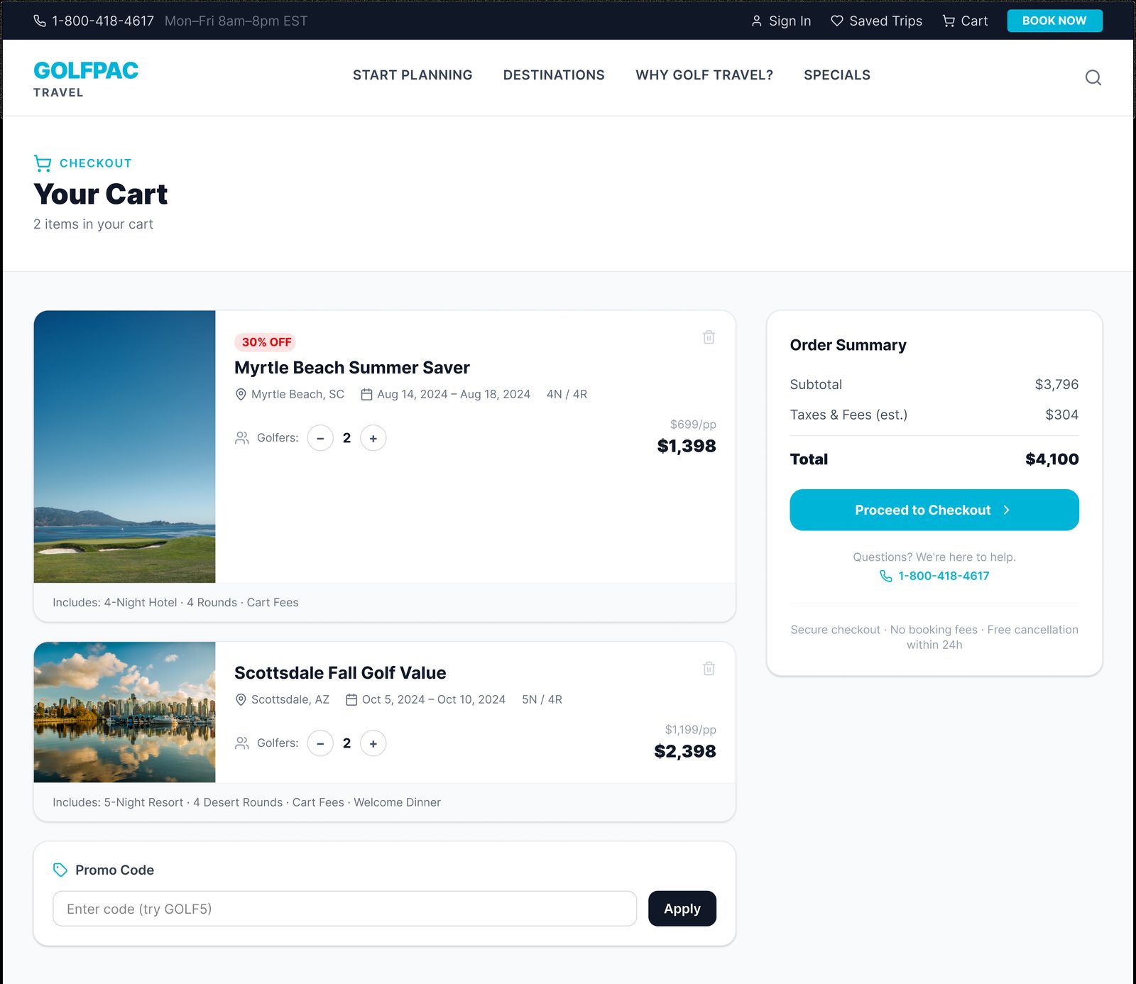Viewport: 1136px width, 984px height.
Task: Click the top bar 1-800-418-4617 phone number
Action: coord(102,21)
